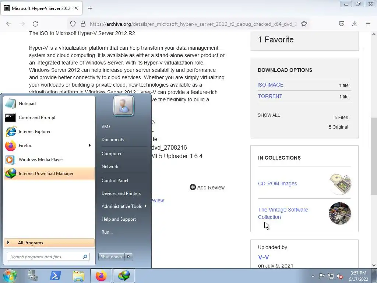Open Internet Download Manager taskbar button

point(124,276)
